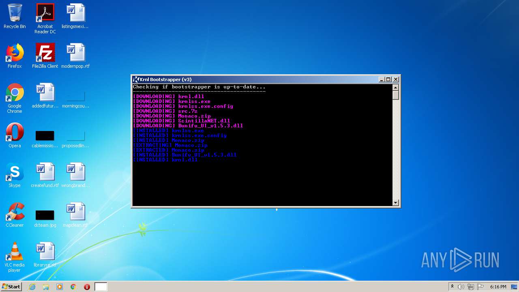Select the modernpop.rtf file icon
This screenshot has width=519, height=292.
point(75,56)
